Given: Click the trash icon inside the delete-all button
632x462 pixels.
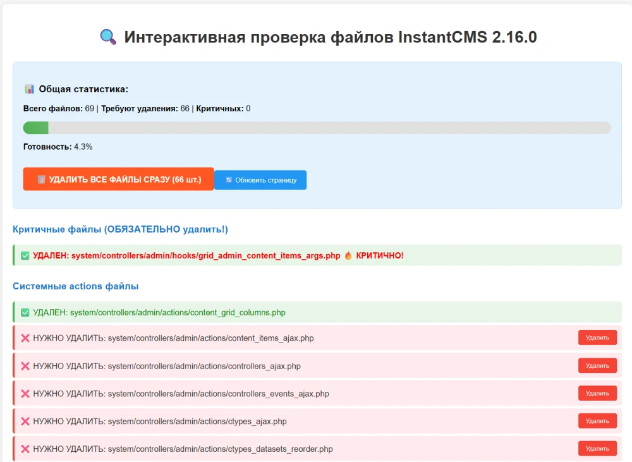Looking at the screenshot, I should [41, 179].
